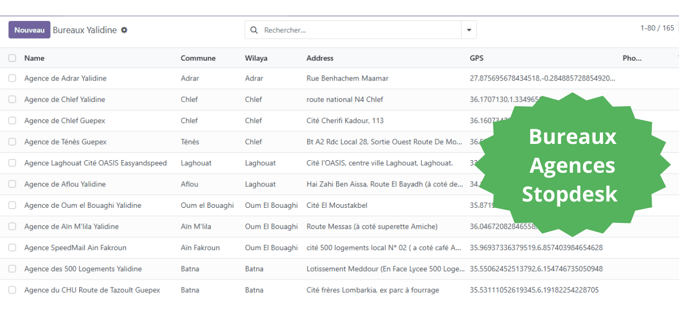Click the Bureaux Yalidine breadcrumb title
Image resolution: width=679 pixels, height=313 pixels.
pyautogui.click(x=84, y=30)
